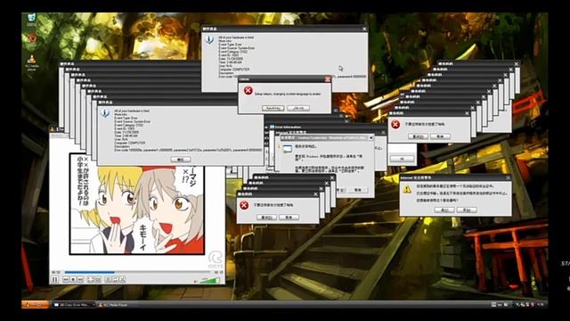Click red error icon in right-side error dialog
The image size is (570, 321).
[395, 124]
